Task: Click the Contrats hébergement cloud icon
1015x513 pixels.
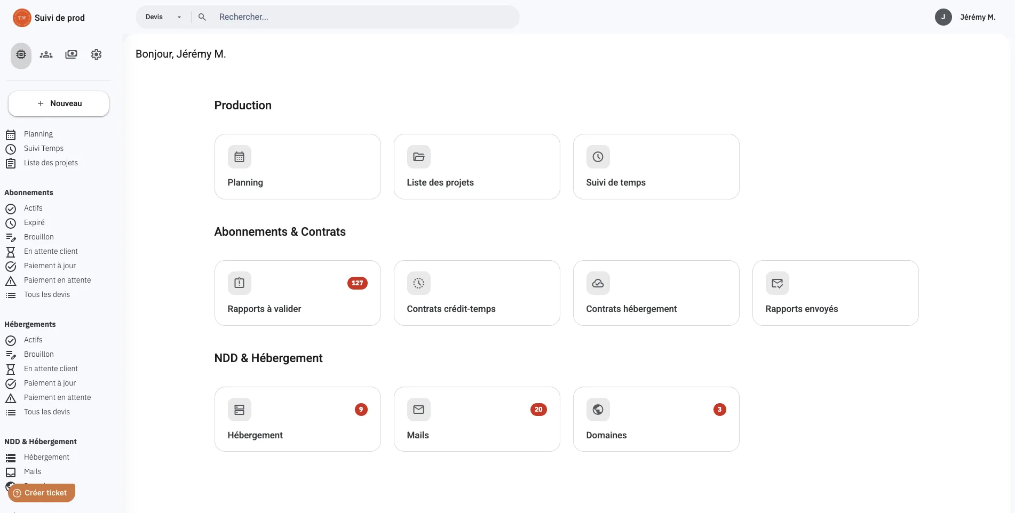Action: tap(598, 283)
